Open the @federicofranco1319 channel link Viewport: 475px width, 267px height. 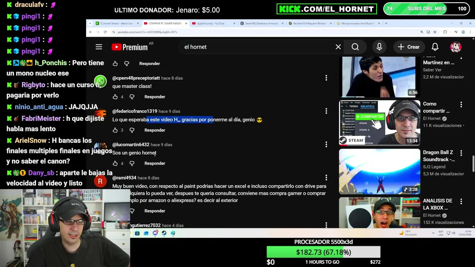135,111
